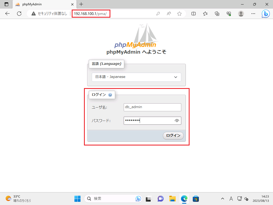This screenshot has width=273, height=205.
Task: Expand hidden system tray icons chevron
Action: 223,199
